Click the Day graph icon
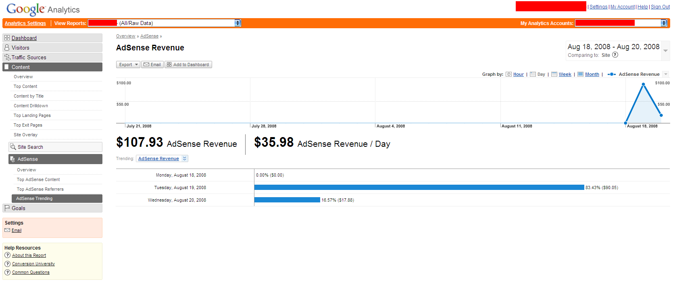This screenshot has height=302, width=673. pos(533,74)
